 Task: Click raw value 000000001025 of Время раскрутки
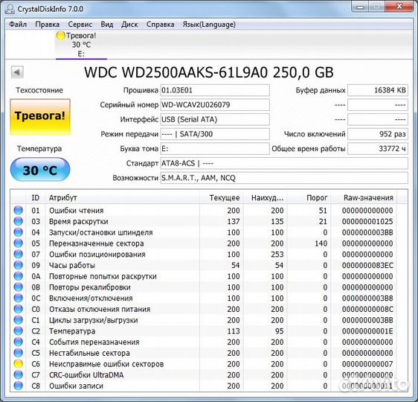(x=367, y=221)
